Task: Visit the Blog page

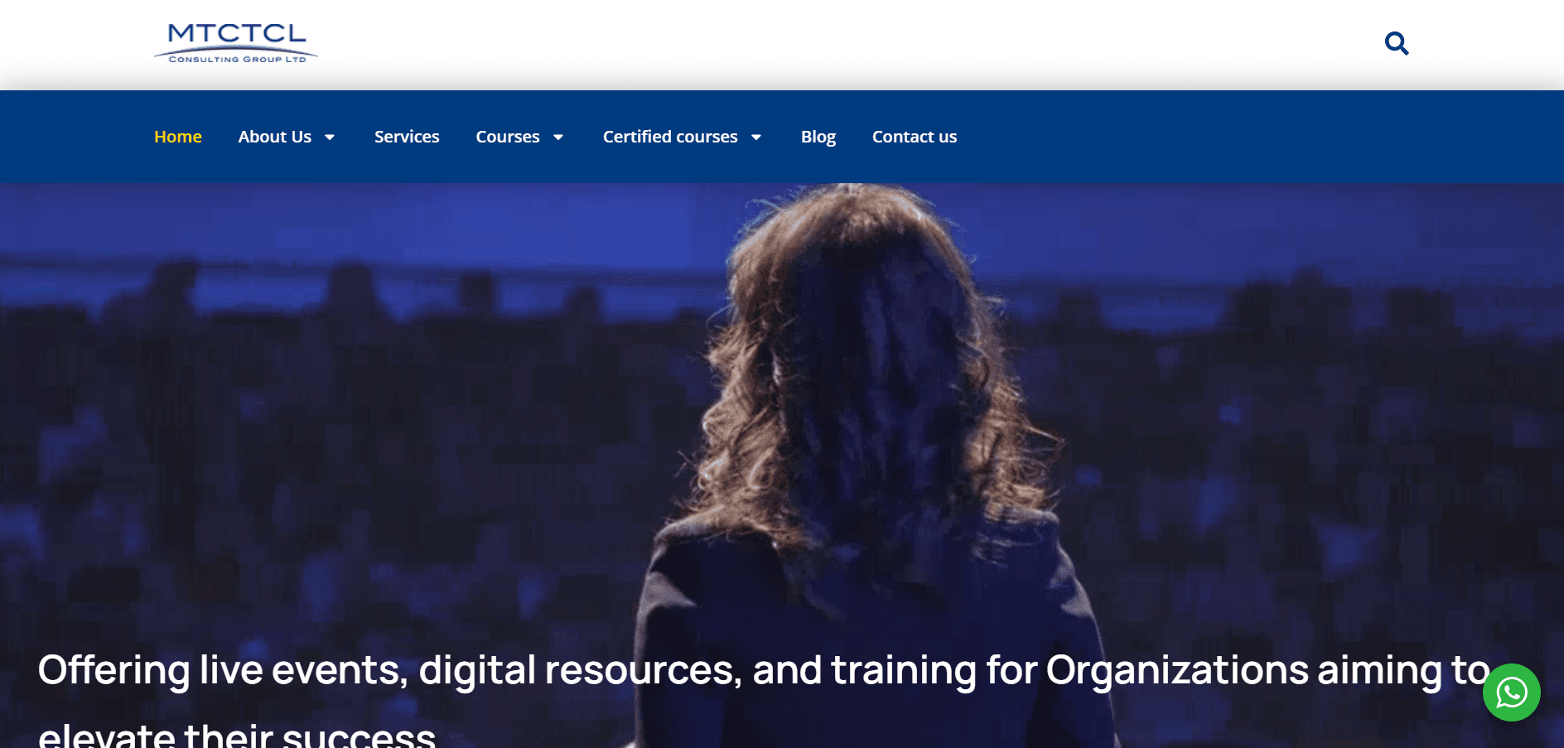Action: click(x=818, y=137)
